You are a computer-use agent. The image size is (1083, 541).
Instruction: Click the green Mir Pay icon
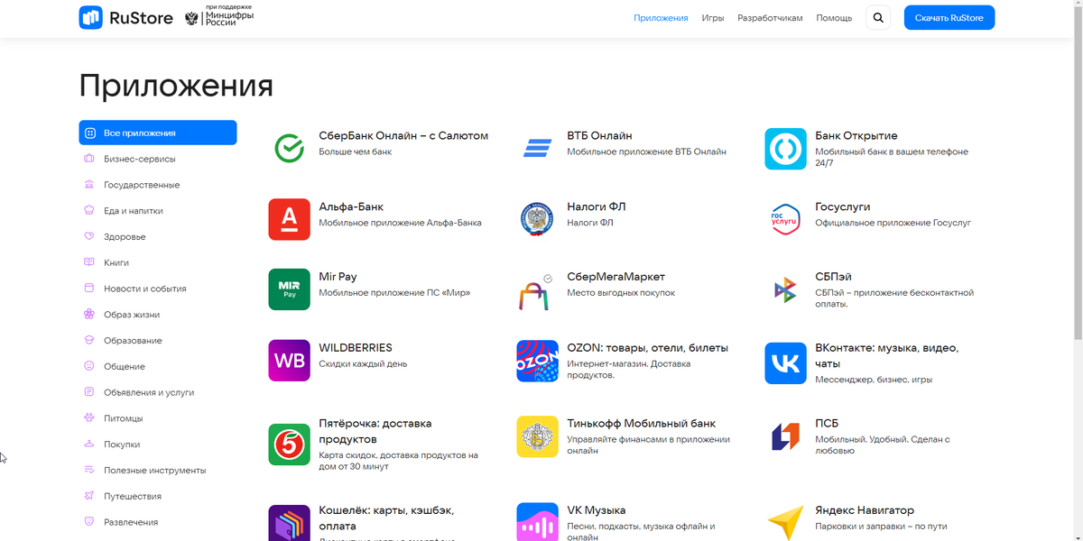[x=289, y=289]
